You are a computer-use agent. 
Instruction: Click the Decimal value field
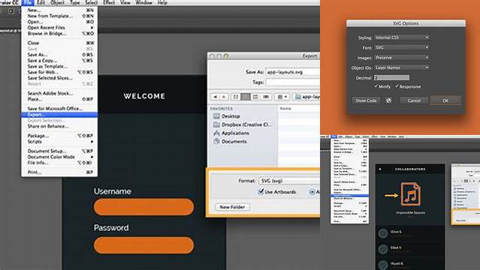click(x=391, y=78)
